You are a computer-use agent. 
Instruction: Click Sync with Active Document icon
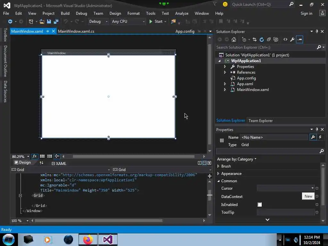[x=254, y=39]
